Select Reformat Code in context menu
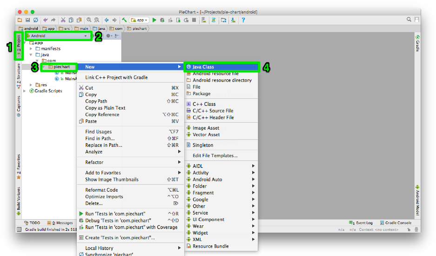This screenshot has width=436, height=256. tap(130, 190)
